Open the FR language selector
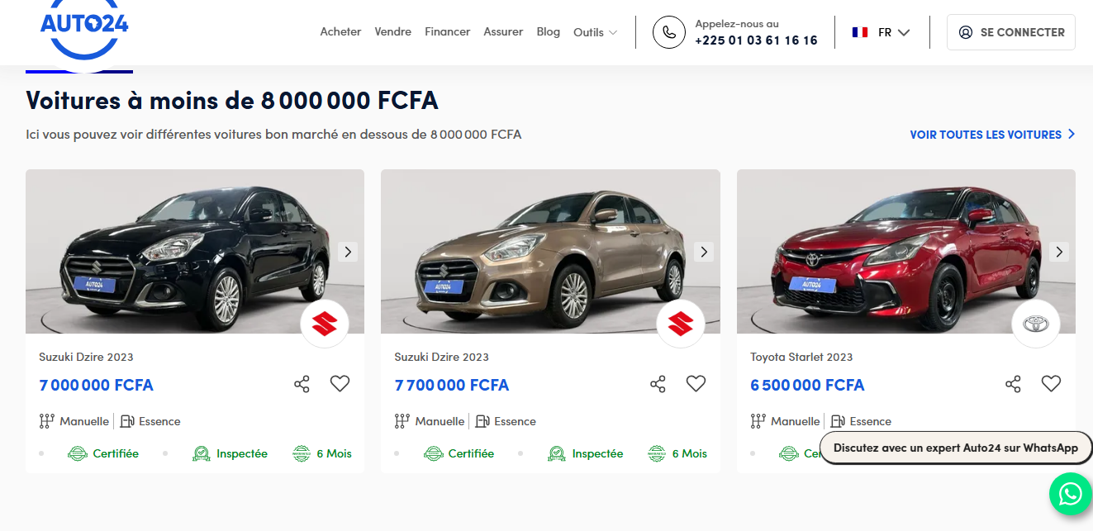This screenshot has width=1093, height=531. [882, 32]
